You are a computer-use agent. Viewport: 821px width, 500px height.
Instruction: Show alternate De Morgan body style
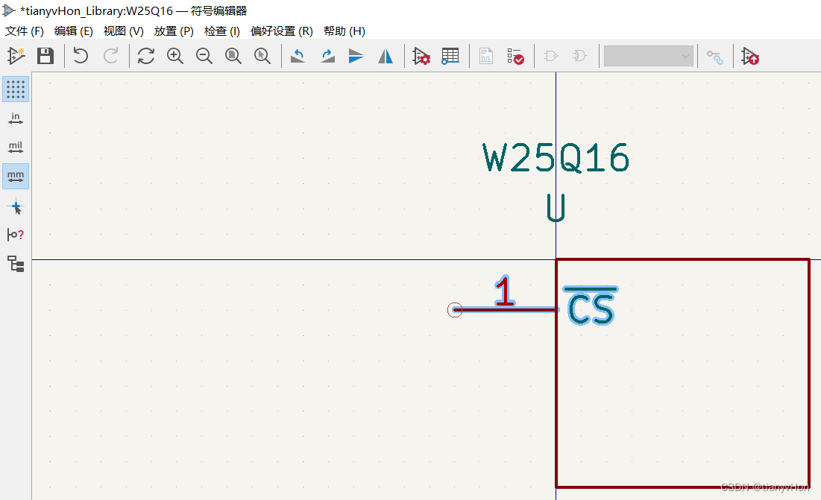[x=579, y=55]
